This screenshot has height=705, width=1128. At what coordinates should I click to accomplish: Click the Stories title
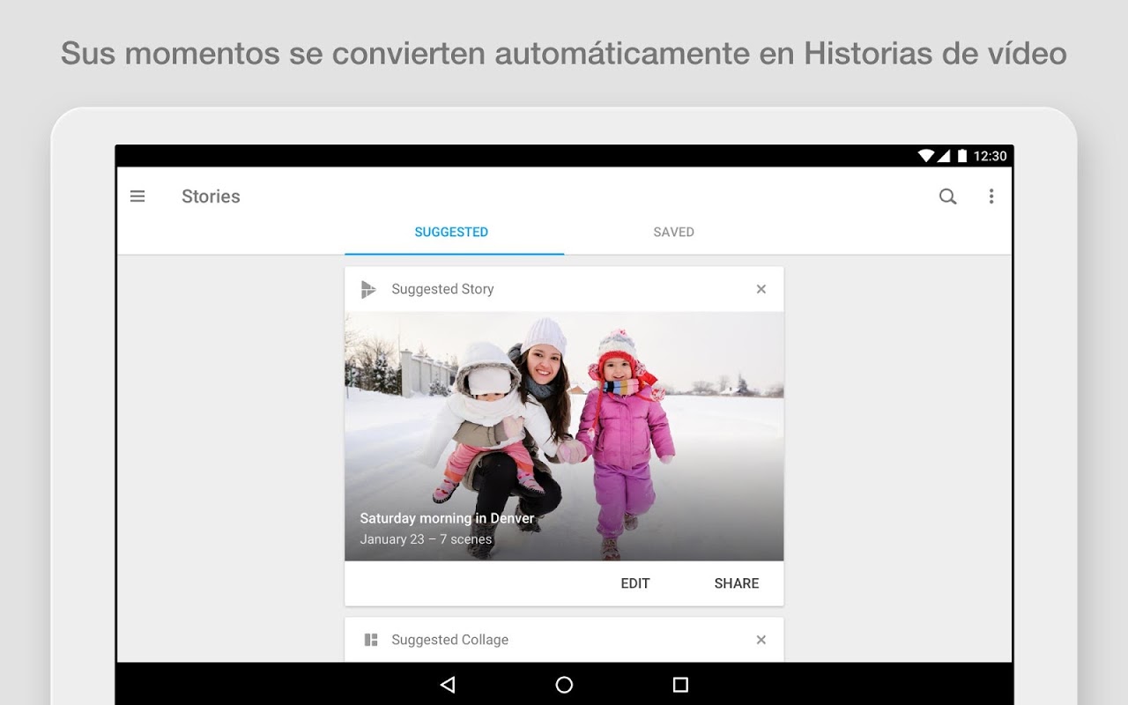211,197
